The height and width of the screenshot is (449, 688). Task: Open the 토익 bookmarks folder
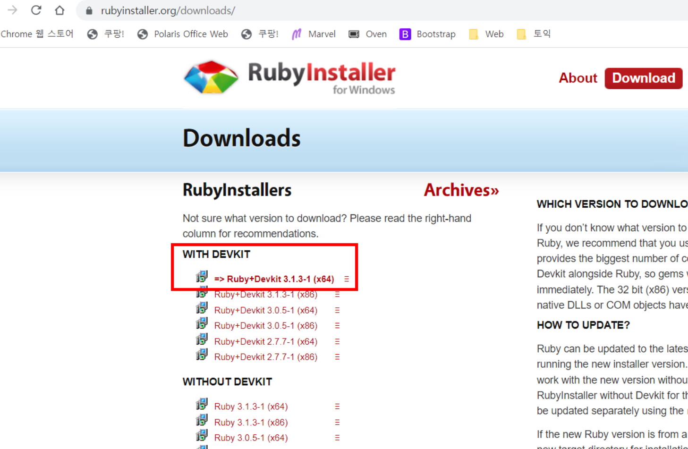click(534, 34)
